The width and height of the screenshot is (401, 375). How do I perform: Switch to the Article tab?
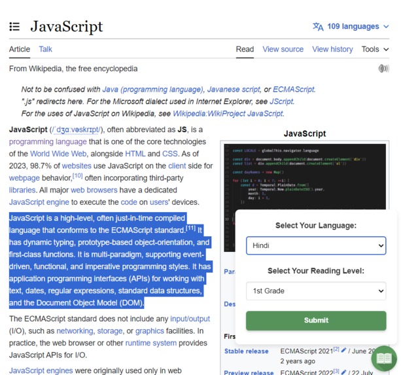point(20,49)
